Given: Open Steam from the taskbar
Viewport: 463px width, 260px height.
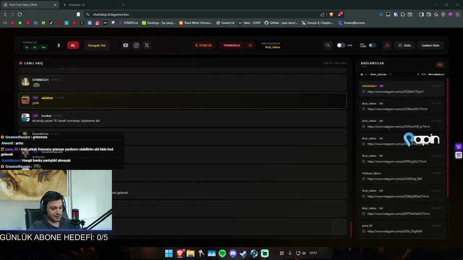Looking at the screenshot, I should 243,253.
